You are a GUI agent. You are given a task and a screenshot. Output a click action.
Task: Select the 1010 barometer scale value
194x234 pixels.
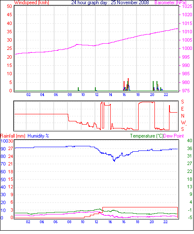pyautogui.click(x=187, y=32)
